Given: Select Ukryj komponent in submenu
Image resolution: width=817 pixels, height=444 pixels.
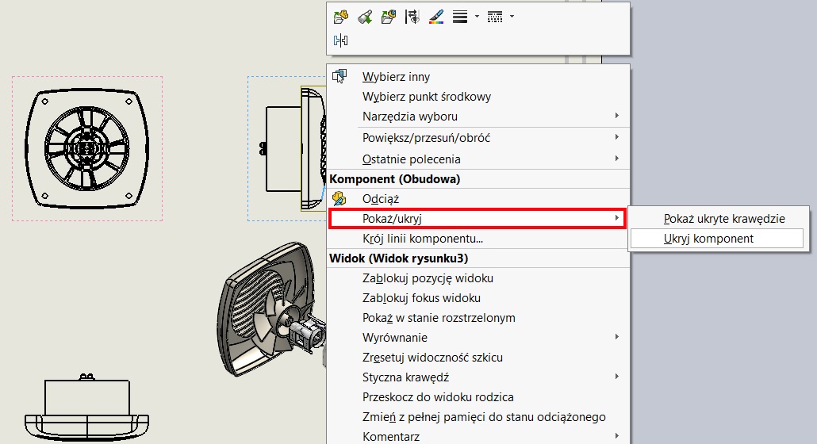Looking at the screenshot, I should [717, 239].
